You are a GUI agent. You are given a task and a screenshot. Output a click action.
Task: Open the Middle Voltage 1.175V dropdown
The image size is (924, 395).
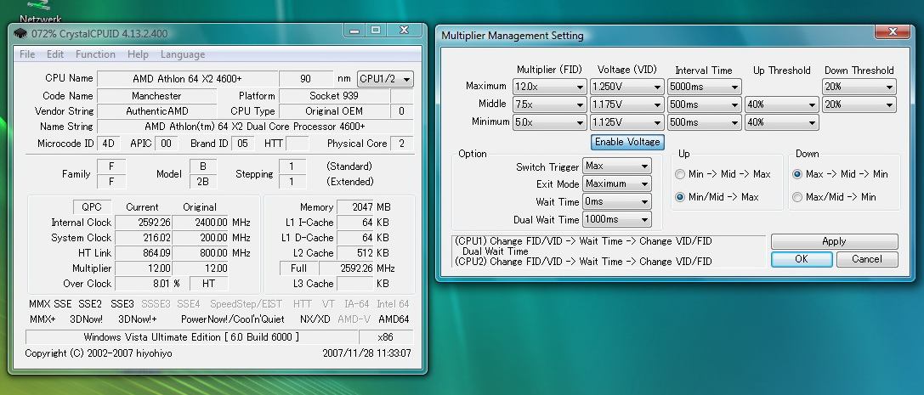tap(627, 104)
